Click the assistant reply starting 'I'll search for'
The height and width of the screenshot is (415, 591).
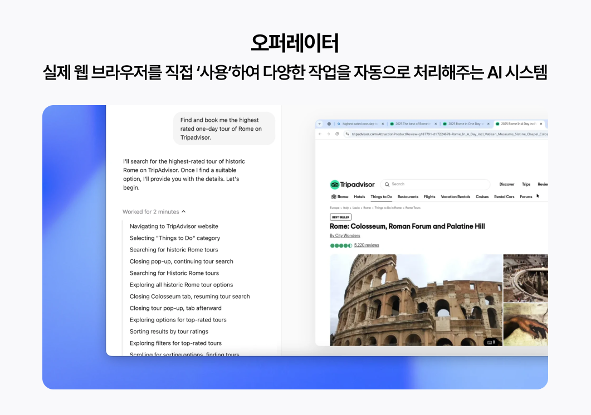tap(184, 174)
